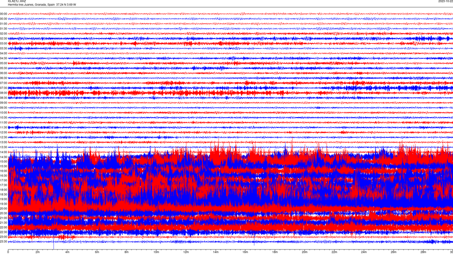Screen dimensions: 453x254
Task: Select the 09:30 trace label
Action: [4, 108]
